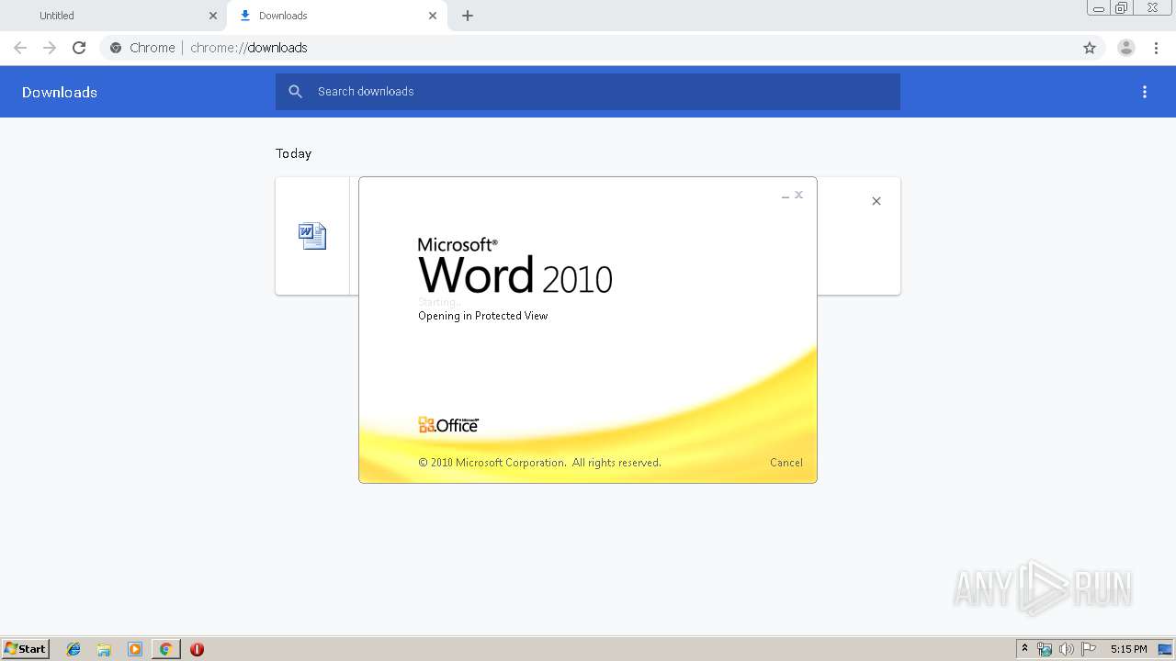Switch to the Untitled tab
The width and height of the screenshot is (1176, 661).
click(114, 16)
